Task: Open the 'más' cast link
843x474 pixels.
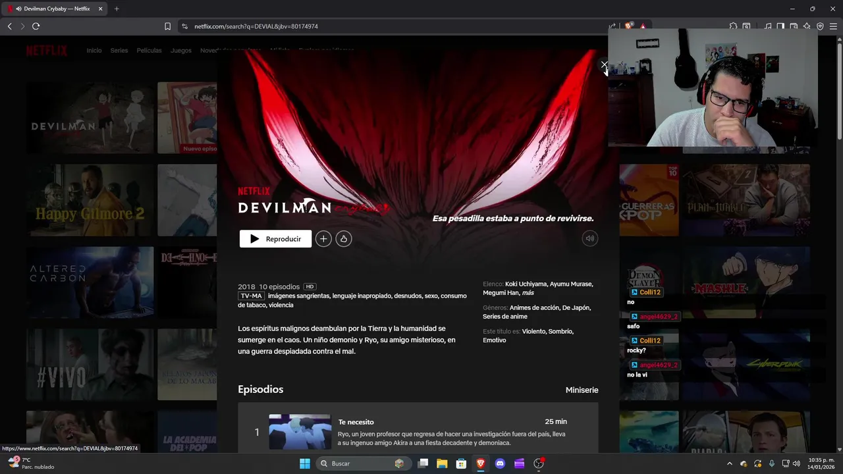Action: click(x=528, y=293)
